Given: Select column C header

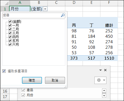Looking at the screenshot, I should [56, 3].
